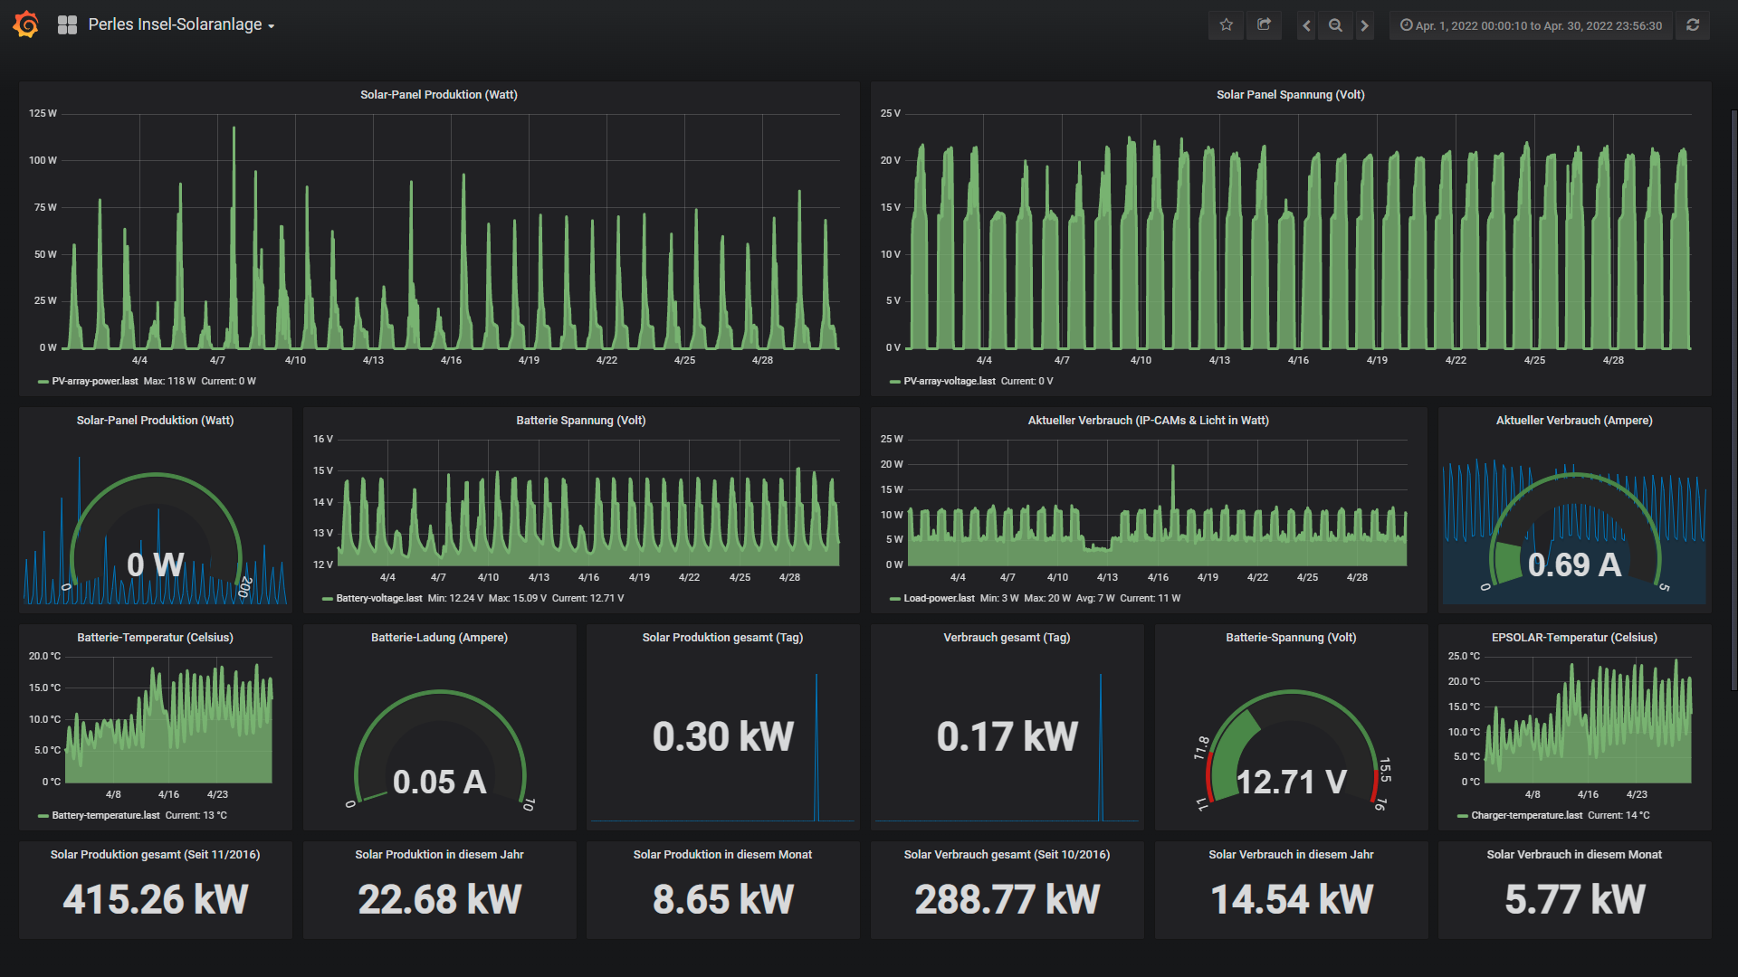1738x977 pixels.
Task: Click the share dashboard icon
Action: coord(1264,25)
